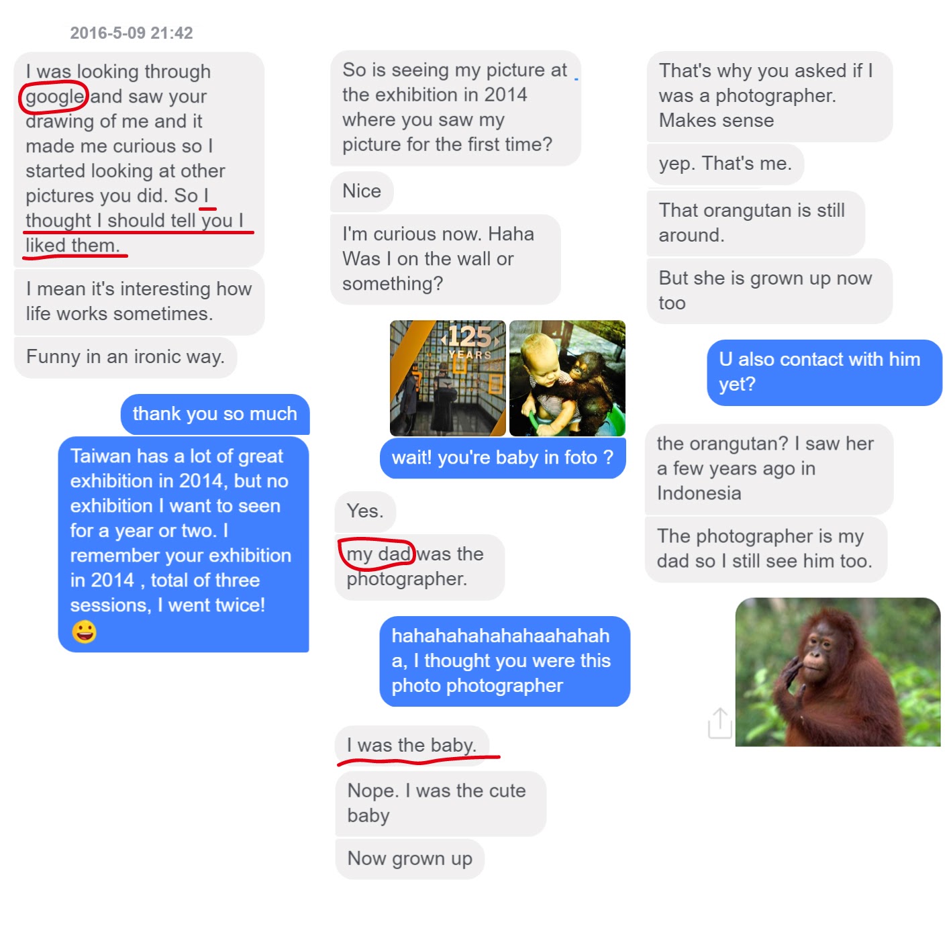The height and width of the screenshot is (951, 951).
Task: Click the circled word 'google'
Action: click(x=54, y=97)
